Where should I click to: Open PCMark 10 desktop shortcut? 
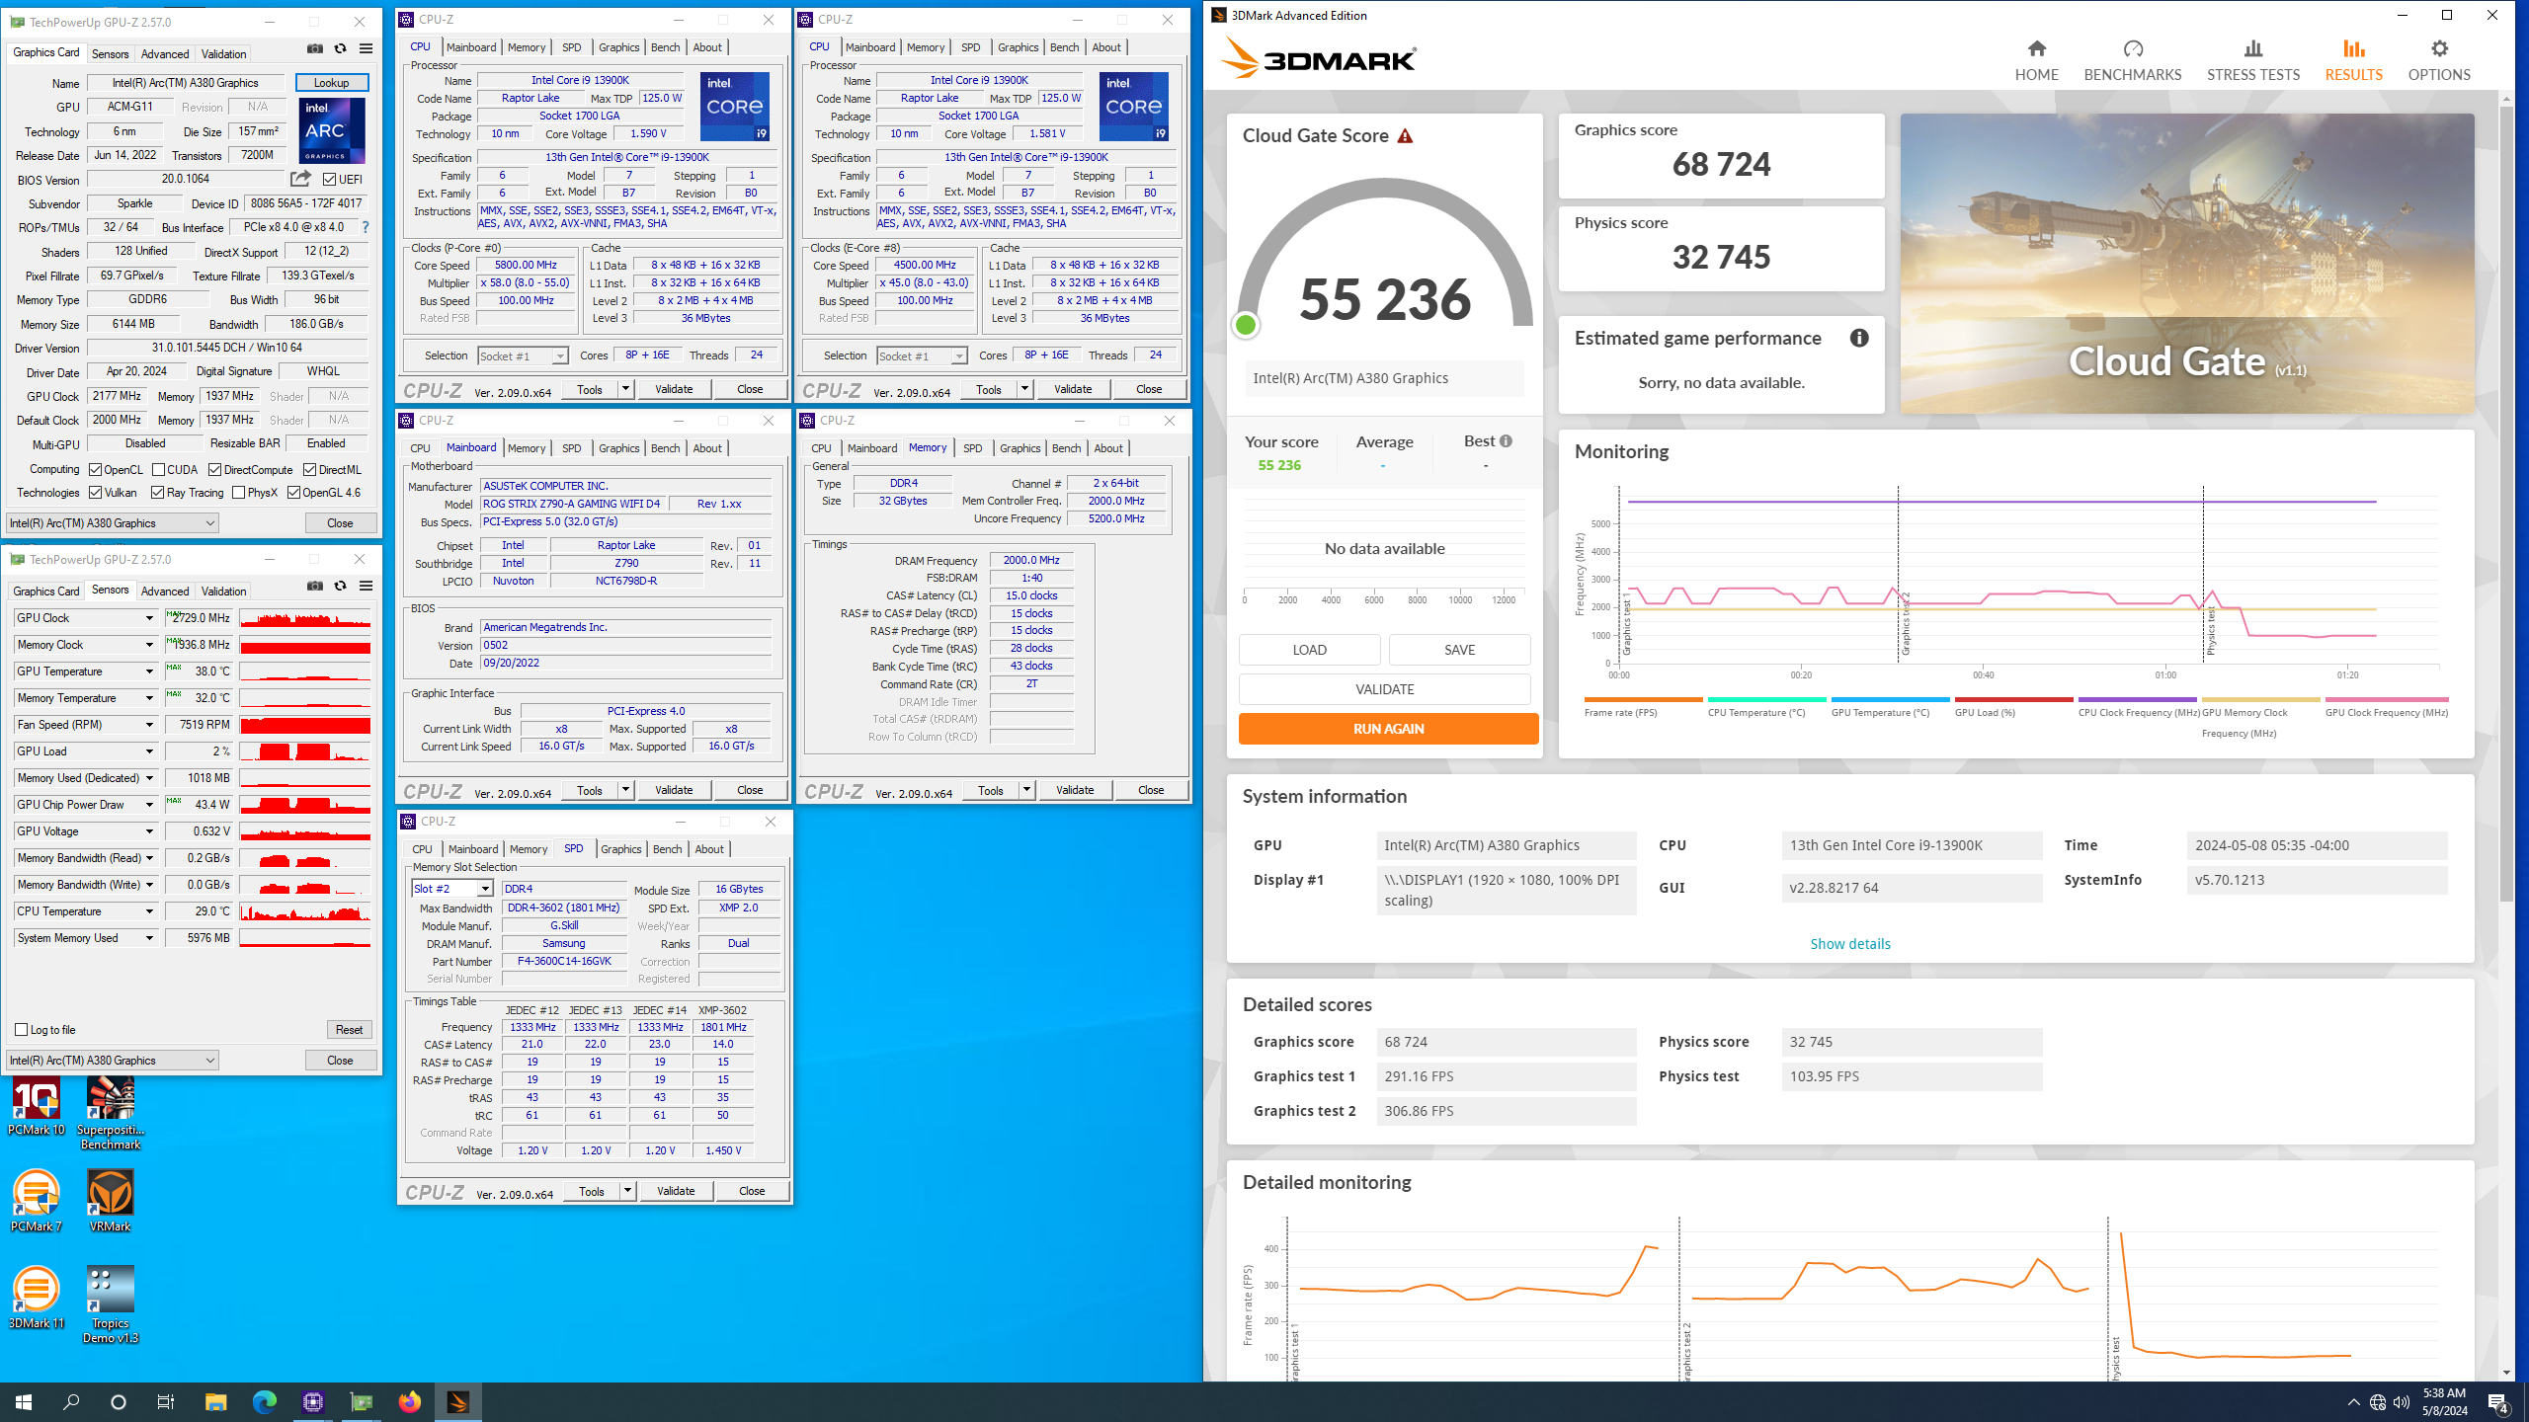click(37, 1107)
